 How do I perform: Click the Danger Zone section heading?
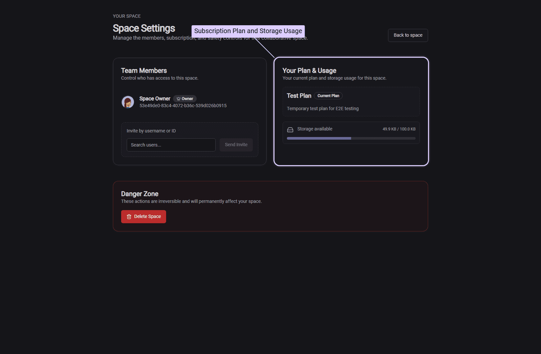point(140,194)
